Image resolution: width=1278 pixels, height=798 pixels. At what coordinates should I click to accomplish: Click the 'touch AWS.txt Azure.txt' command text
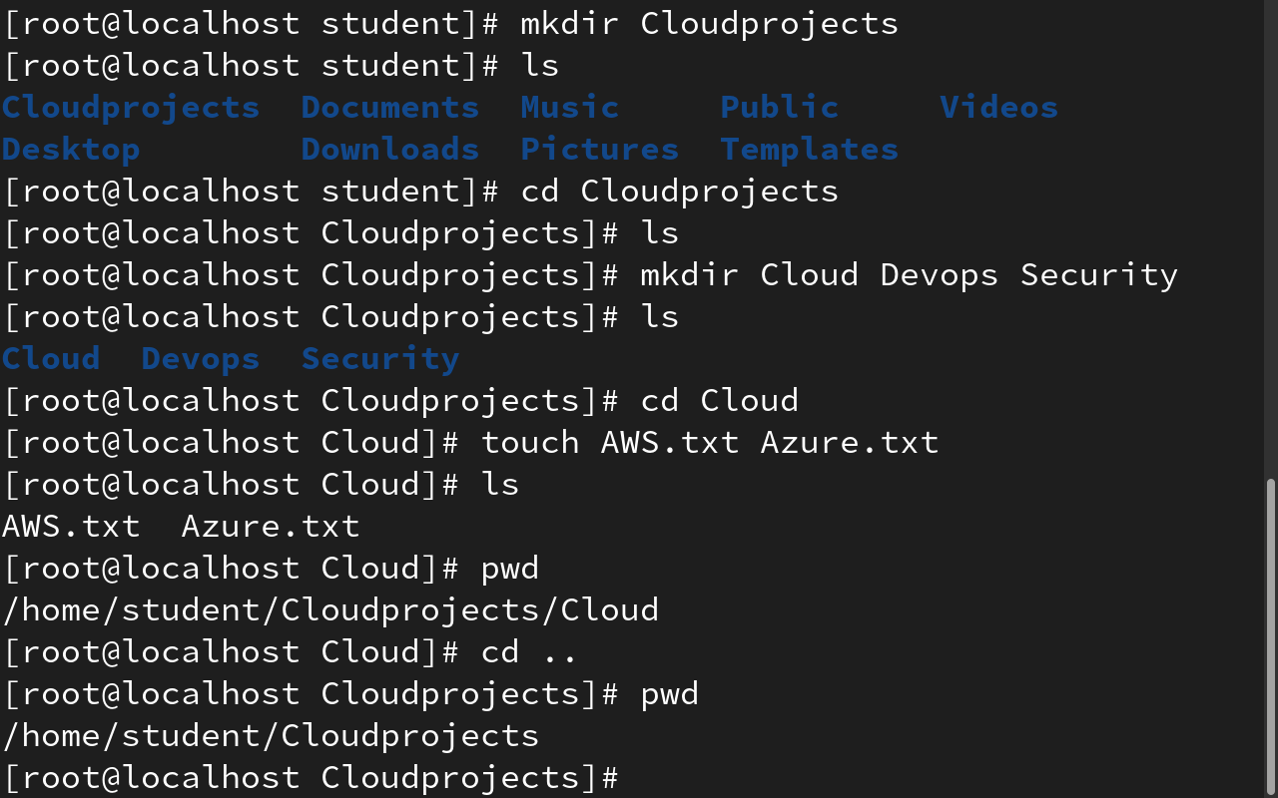(710, 442)
